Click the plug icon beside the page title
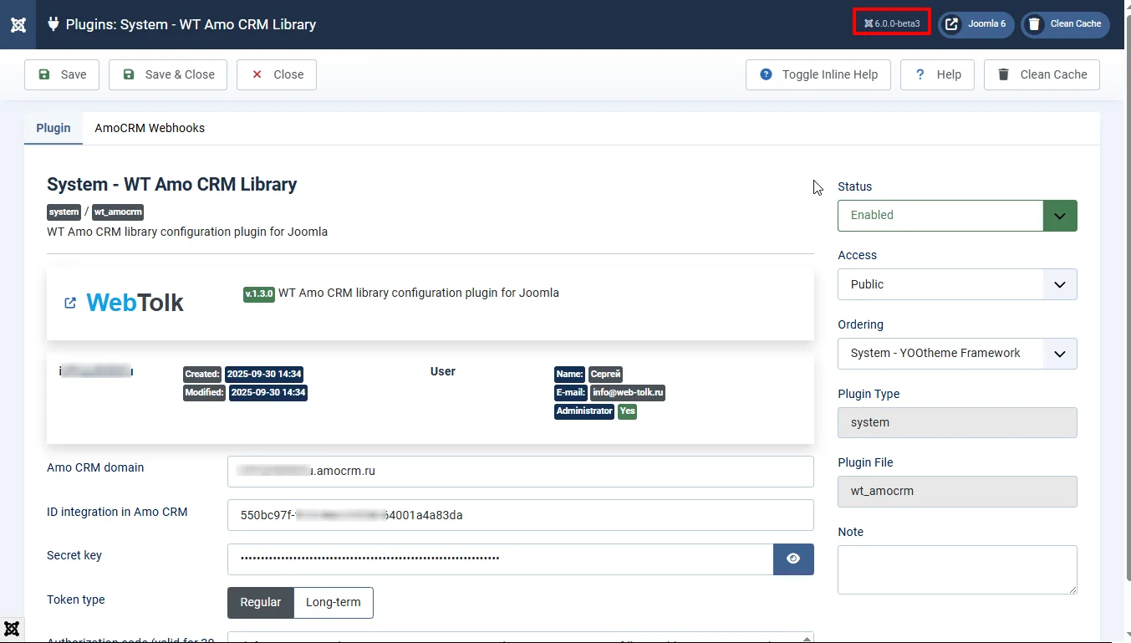The image size is (1131, 643). point(53,24)
